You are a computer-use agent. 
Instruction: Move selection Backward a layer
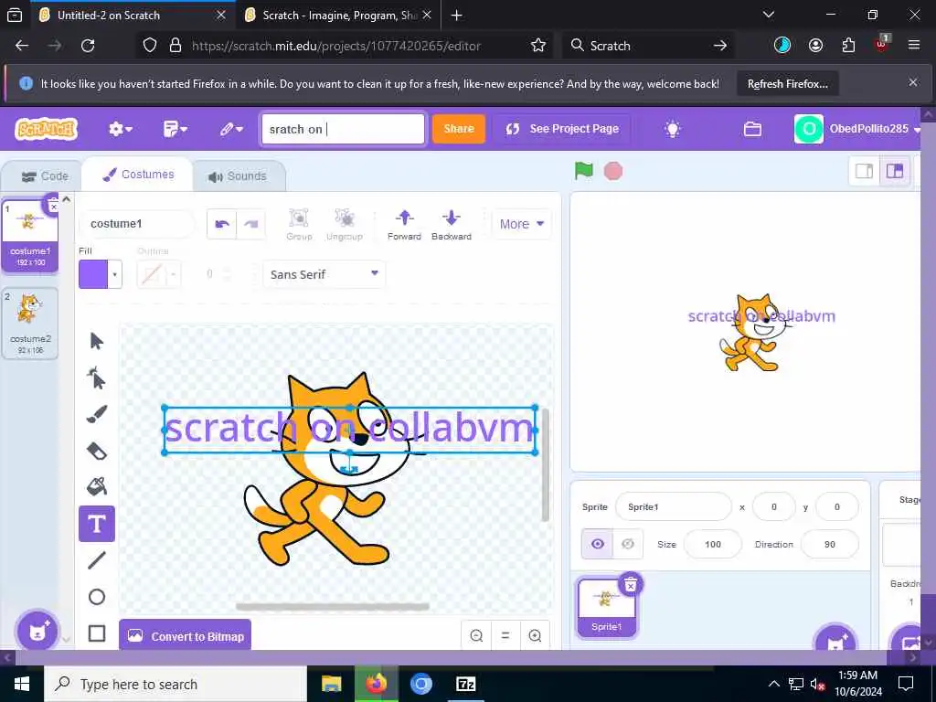[452, 225]
